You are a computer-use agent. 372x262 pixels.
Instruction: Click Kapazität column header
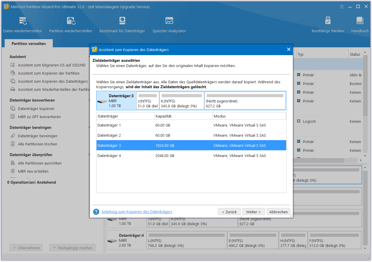[x=183, y=116]
